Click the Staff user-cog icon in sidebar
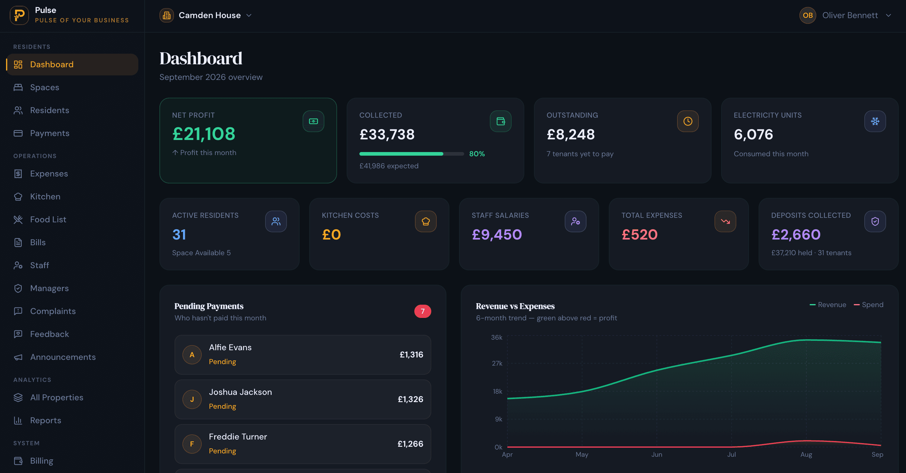Screen dimensions: 906x473 point(18,265)
